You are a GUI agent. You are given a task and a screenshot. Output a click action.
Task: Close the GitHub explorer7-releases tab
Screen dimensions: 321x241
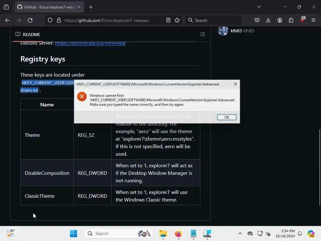(79, 7)
